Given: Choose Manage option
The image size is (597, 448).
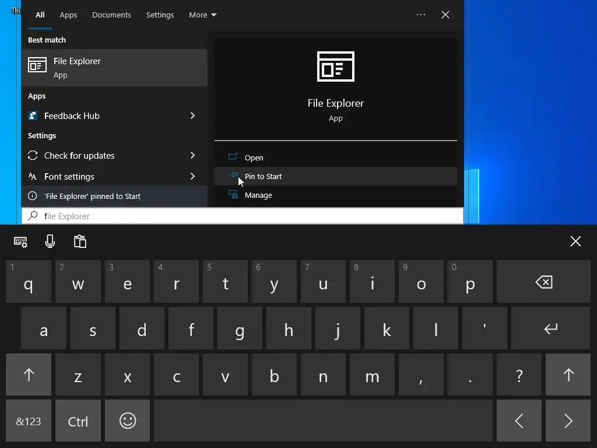Looking at the screenshot, I should tap(335, 195).
